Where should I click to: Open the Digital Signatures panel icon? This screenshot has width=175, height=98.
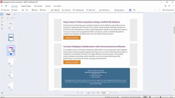(2, 28)
